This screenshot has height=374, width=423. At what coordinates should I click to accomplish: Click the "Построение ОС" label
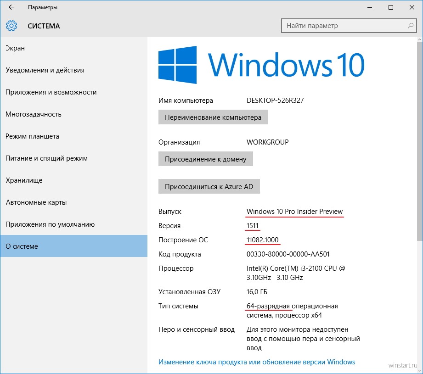(183, 240)
